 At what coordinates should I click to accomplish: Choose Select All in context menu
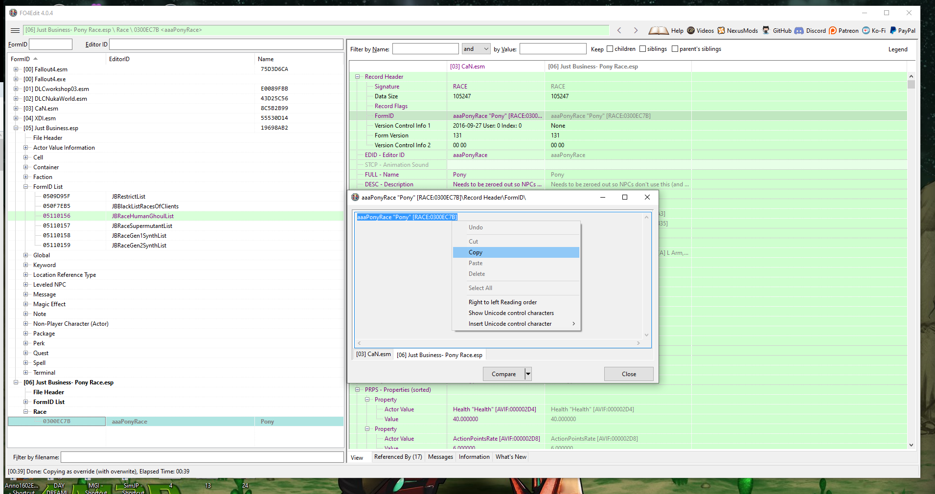516,288
